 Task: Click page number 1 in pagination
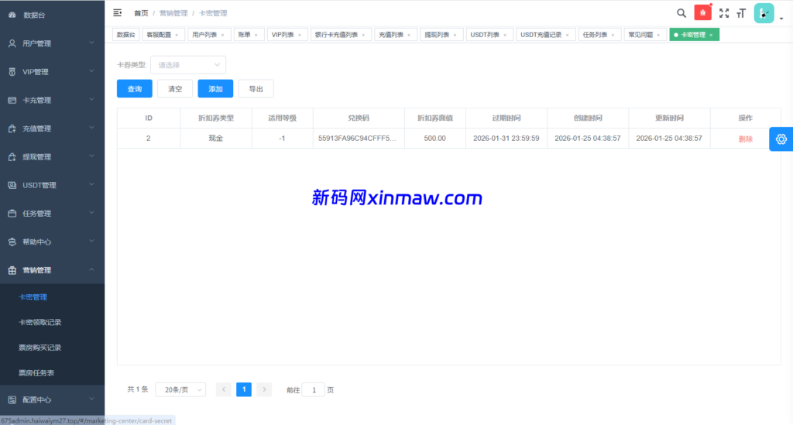coord(244,389)
